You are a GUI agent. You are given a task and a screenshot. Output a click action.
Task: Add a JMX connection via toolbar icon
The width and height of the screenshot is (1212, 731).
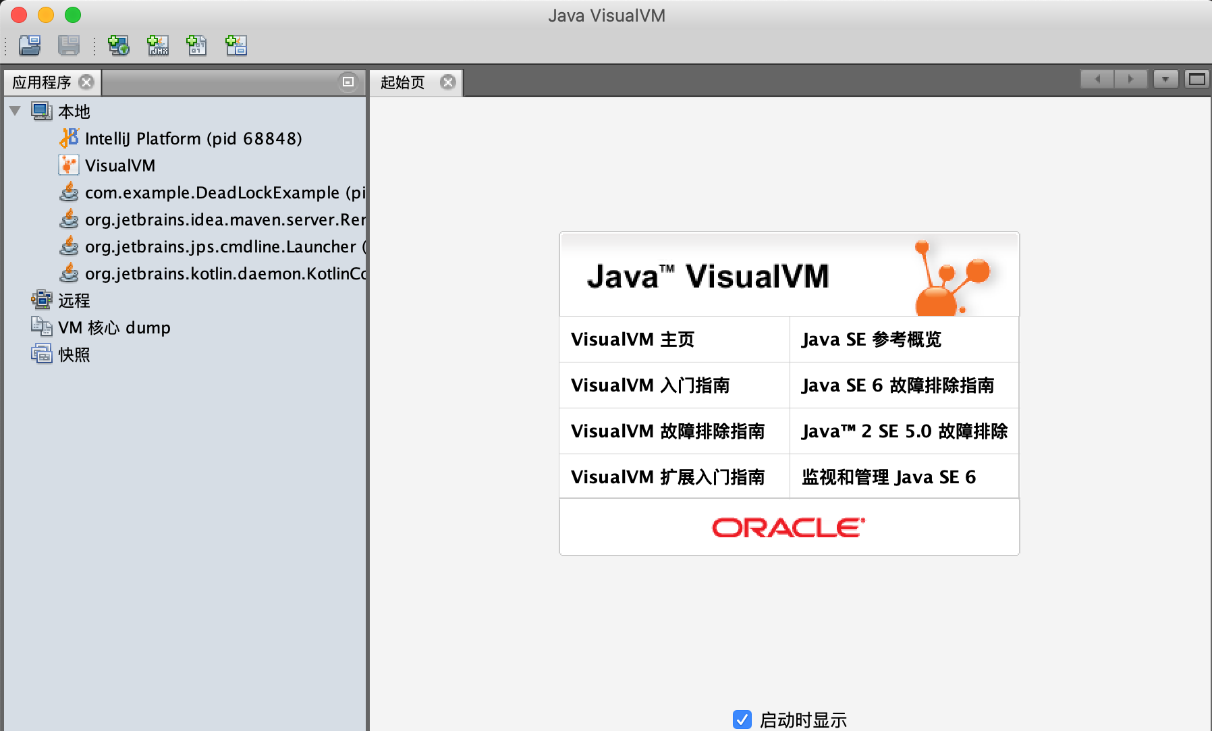pyautogui.click(x=158, y=46)
